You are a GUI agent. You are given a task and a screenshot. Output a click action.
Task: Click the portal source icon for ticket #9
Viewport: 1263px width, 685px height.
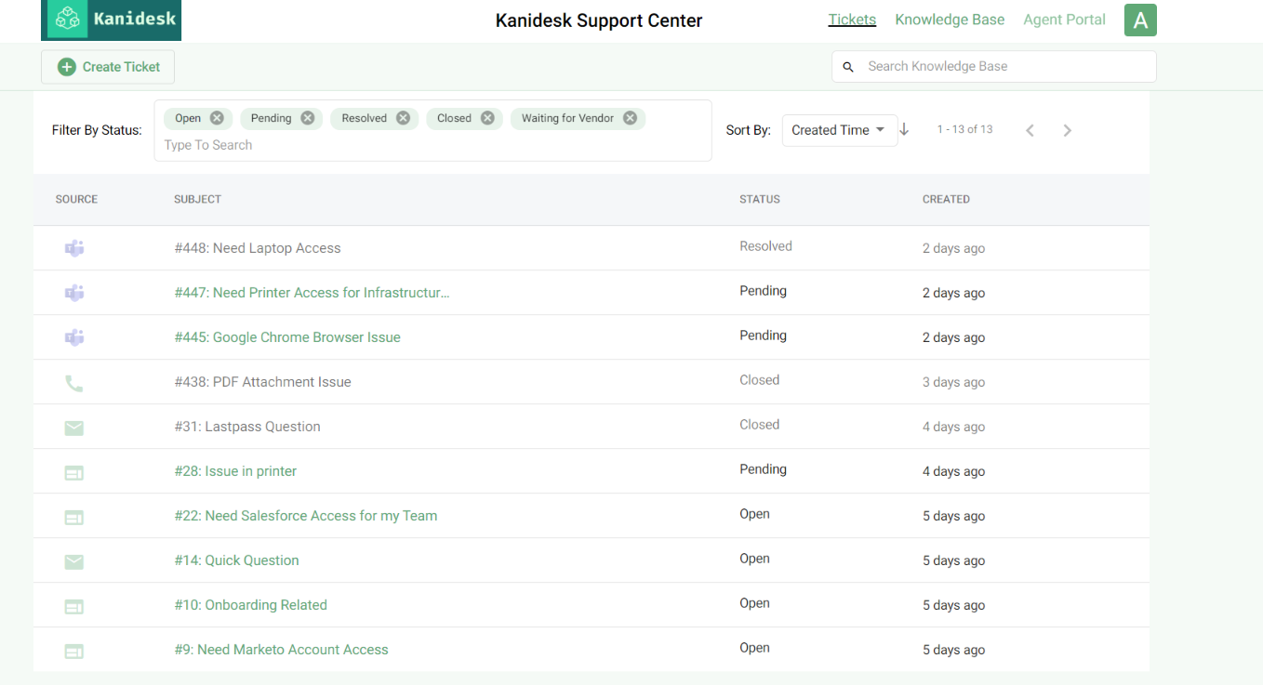click(74, 651)
